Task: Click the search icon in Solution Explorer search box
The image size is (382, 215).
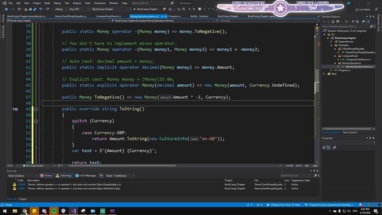Action: point(371,26)
